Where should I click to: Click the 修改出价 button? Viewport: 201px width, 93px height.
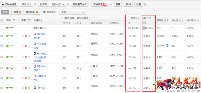[x=27, y=5]
